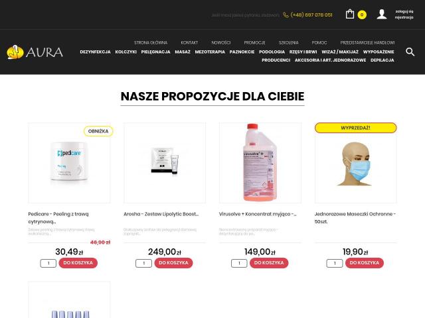The width and height of the screenshot is (425, 318).
Task: Click the rejestracja link
Action: 404,17
